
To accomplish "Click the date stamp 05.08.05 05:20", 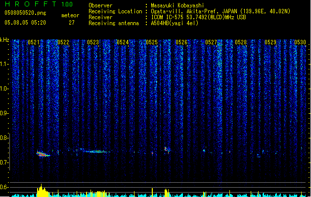I will pos(25,23).
